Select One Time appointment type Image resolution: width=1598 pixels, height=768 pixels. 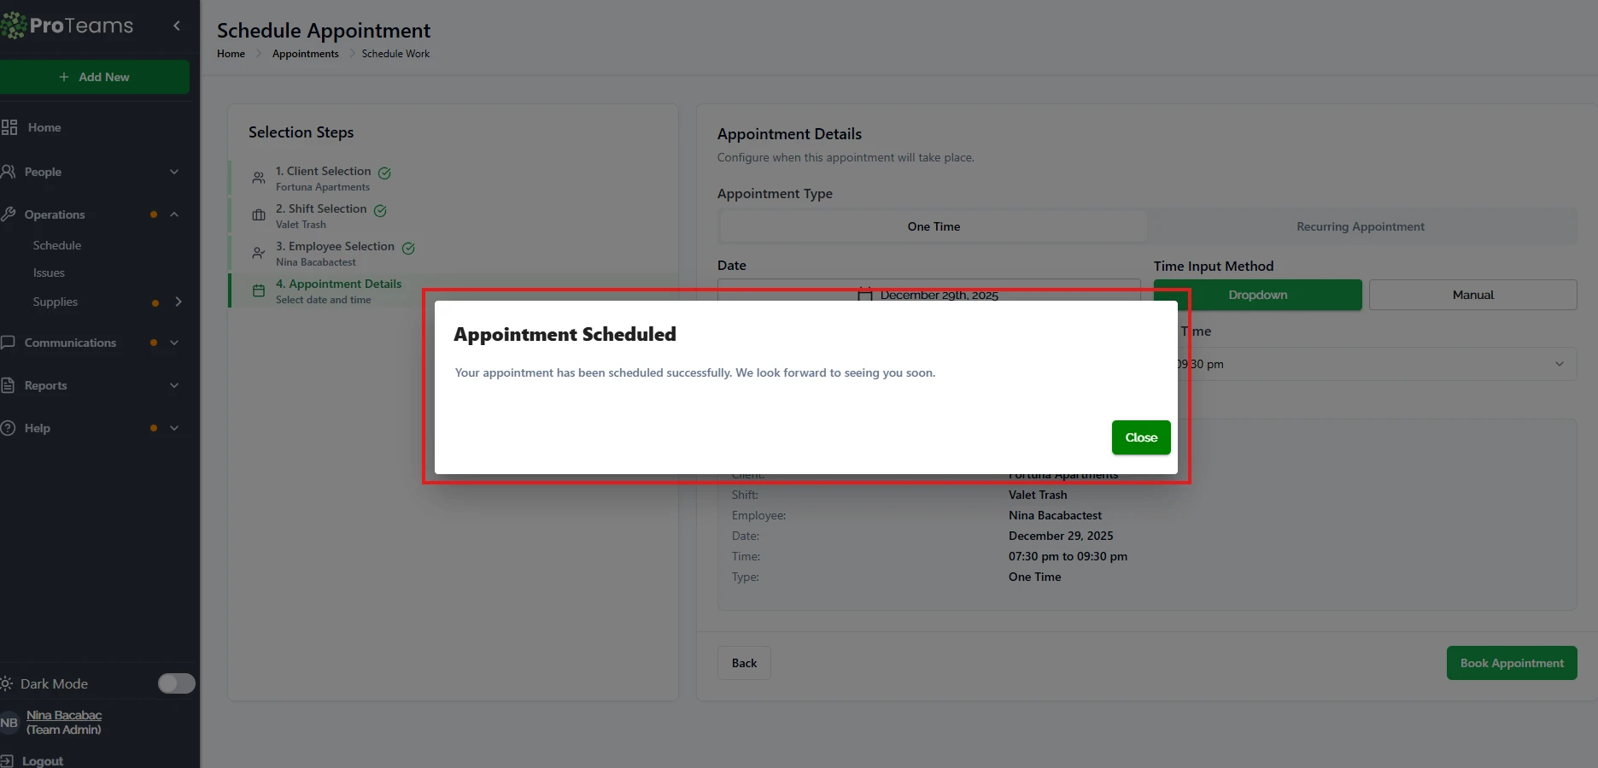(x=933, y=226)
